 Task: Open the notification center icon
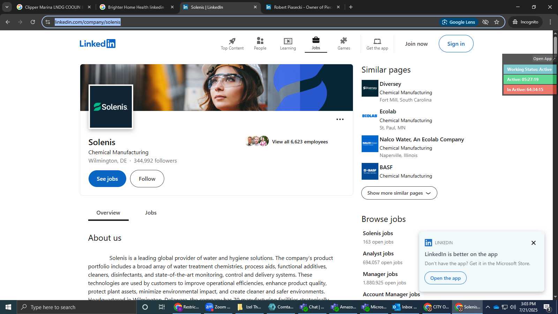pyautogui.click(x=547, y=307)
